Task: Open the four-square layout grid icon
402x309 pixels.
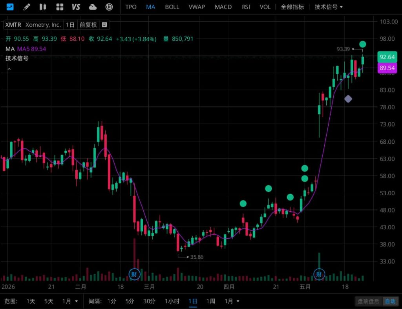Action: 60,7
